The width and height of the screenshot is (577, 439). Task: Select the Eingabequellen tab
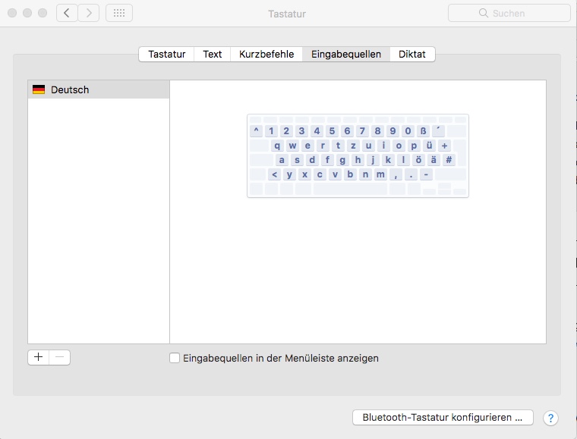(x=346, y=54)
